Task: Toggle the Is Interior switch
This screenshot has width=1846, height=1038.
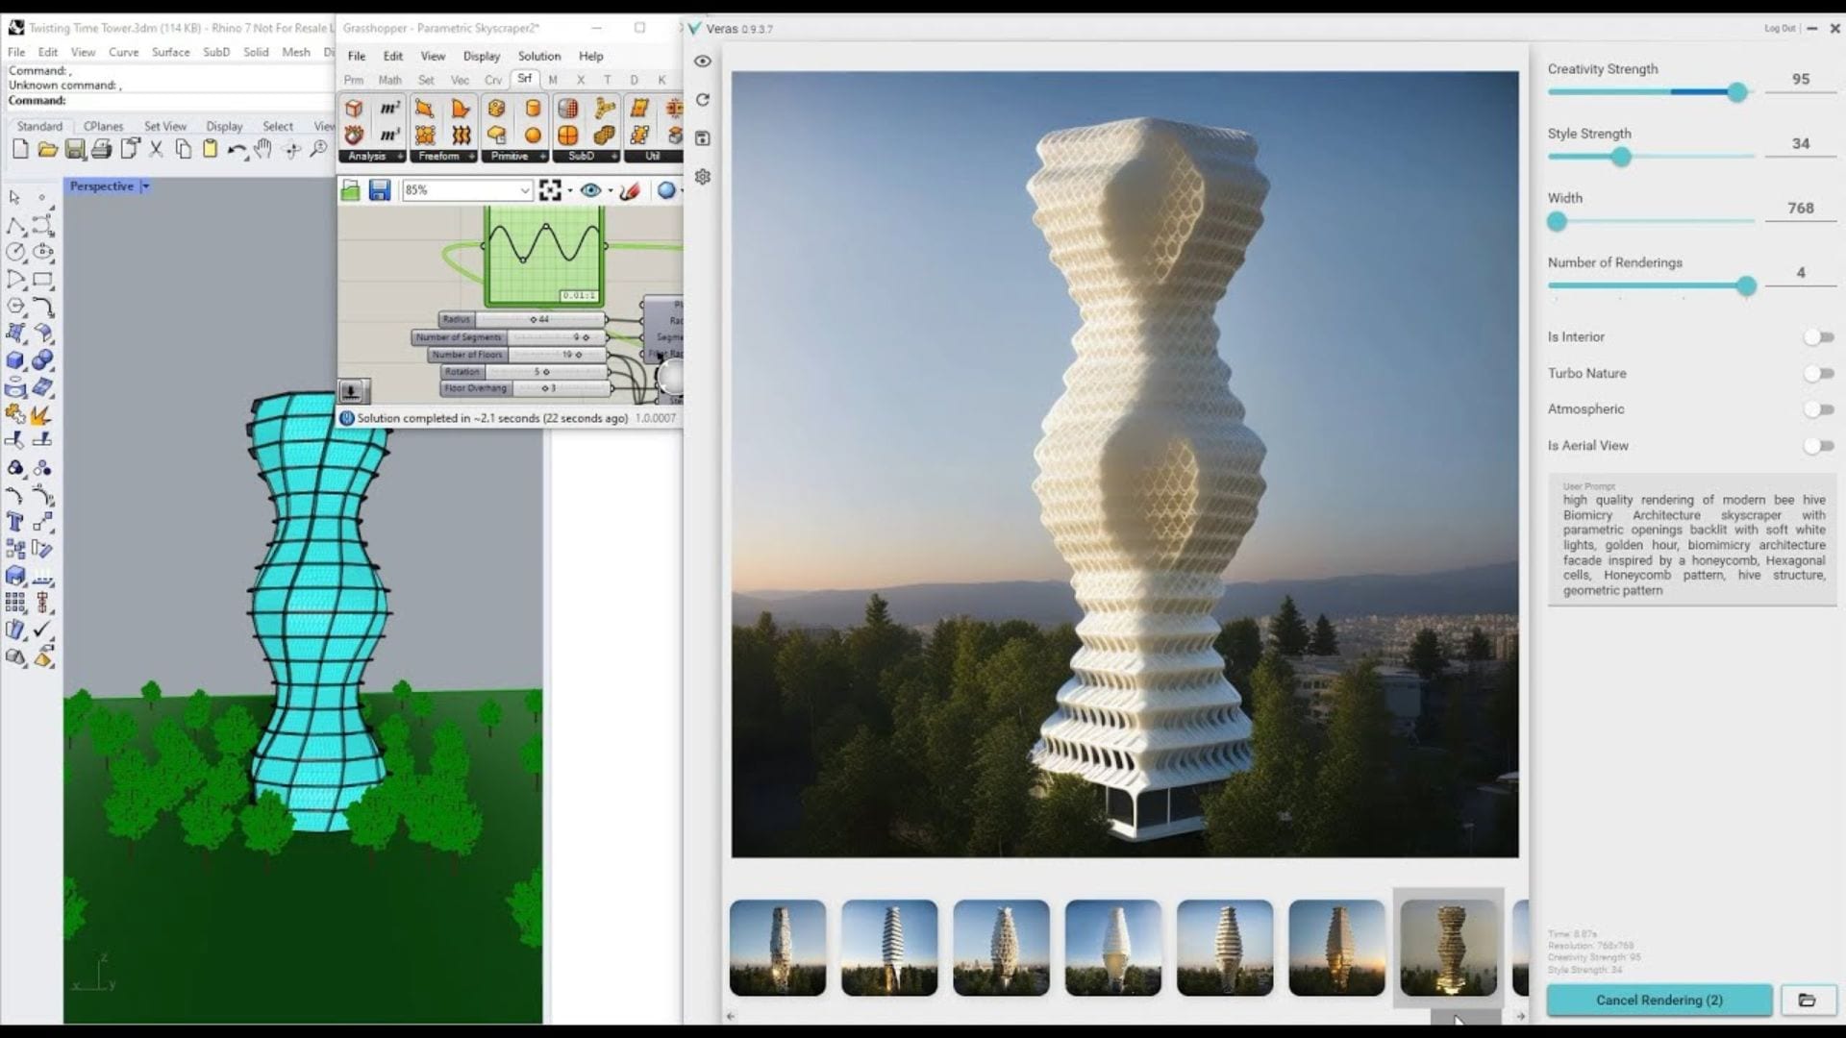Action: point(1819,337)
